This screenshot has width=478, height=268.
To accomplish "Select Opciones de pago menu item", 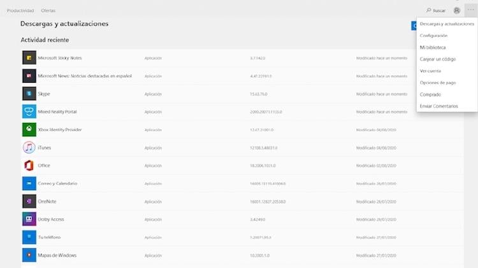I will [x=447, y=83].
